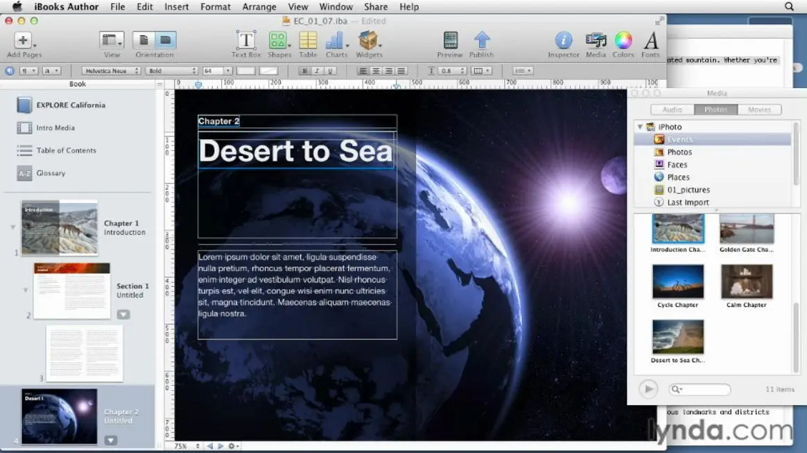Open the File menu
807x453 pixels.
coord(117,7)
